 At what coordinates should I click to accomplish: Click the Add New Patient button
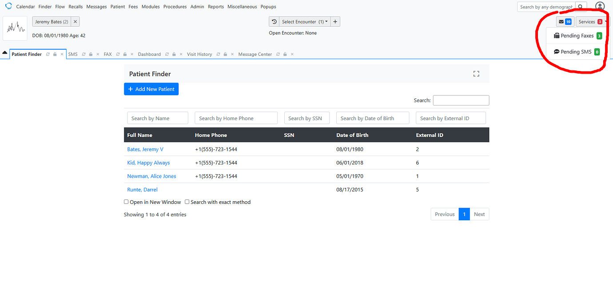click(151, 89)
